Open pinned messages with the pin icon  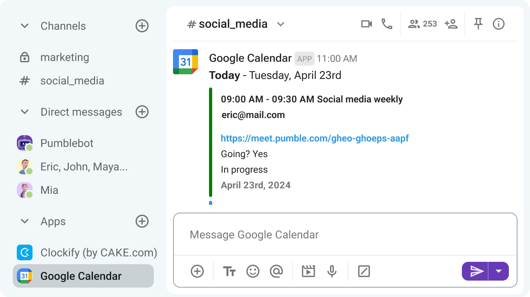click(x=478, y=24)
